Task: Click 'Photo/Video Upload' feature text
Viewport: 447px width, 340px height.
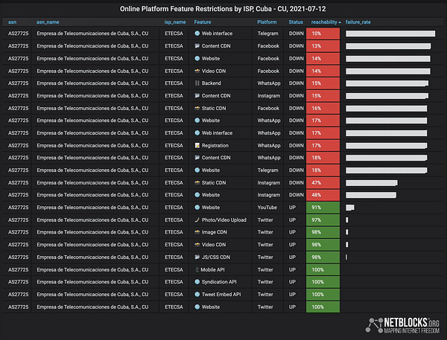Action: (224, 219)
